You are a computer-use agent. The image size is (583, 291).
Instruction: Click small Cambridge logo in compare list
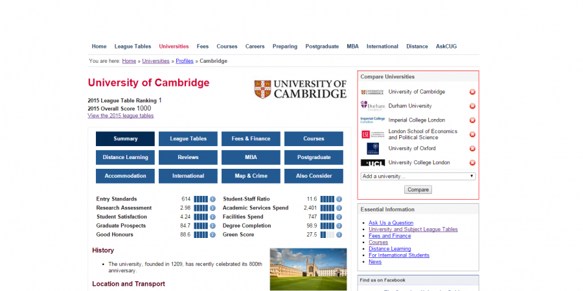pos(372,92)
